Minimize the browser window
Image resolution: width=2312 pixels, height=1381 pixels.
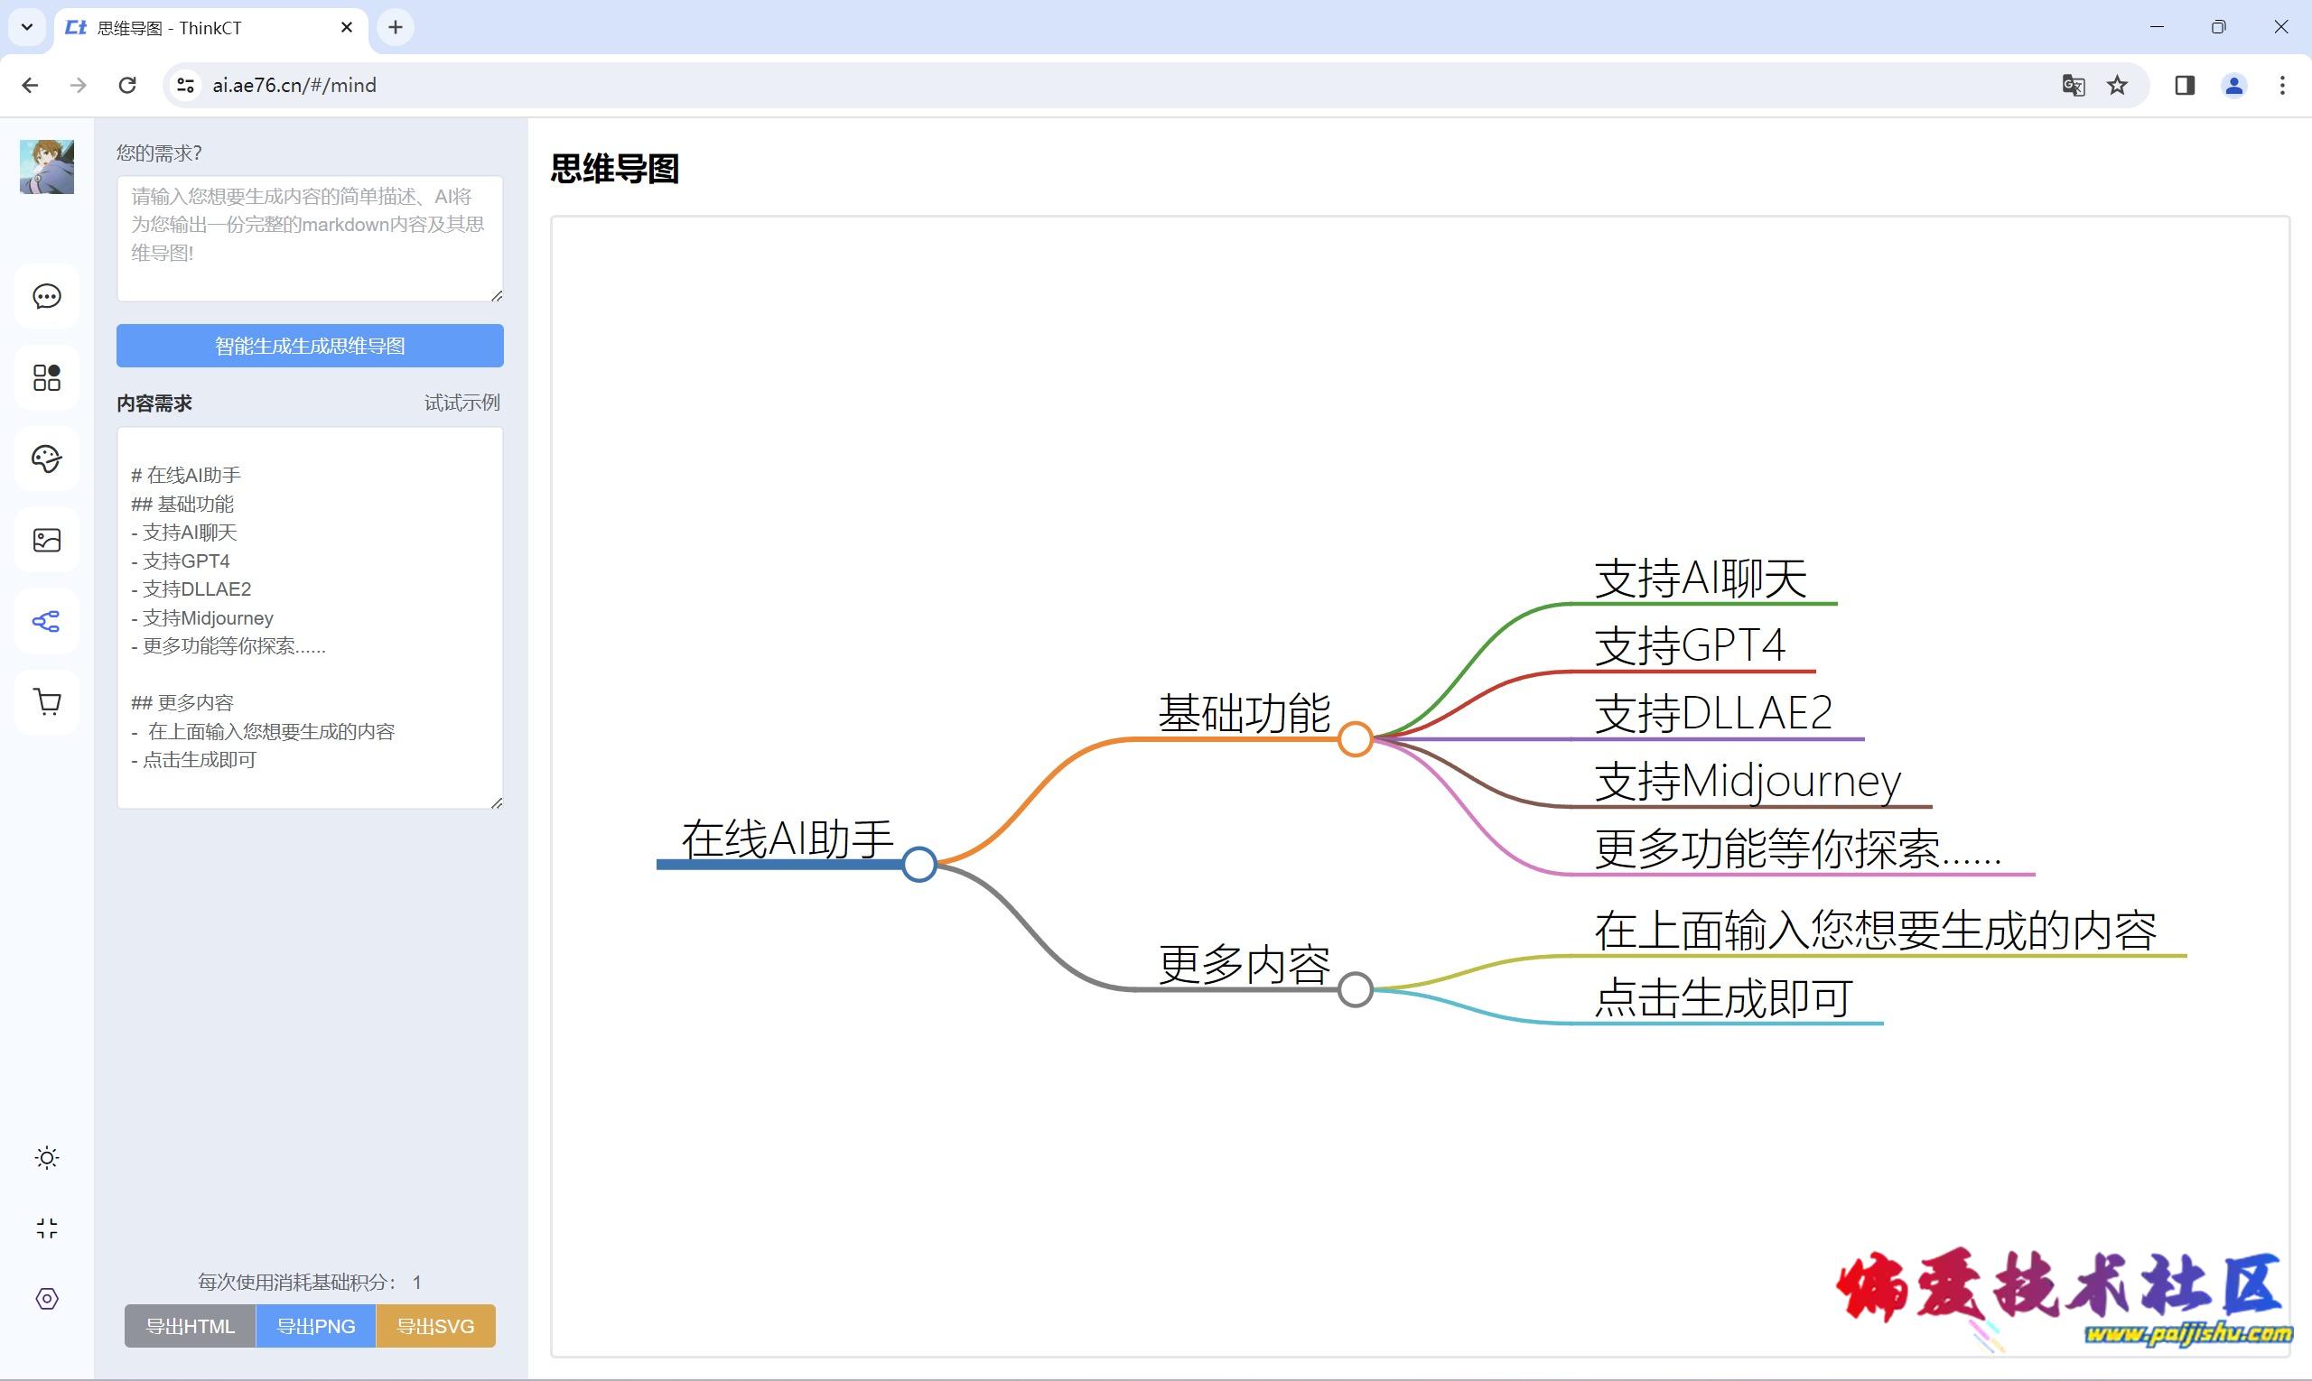coord(2157,27)
